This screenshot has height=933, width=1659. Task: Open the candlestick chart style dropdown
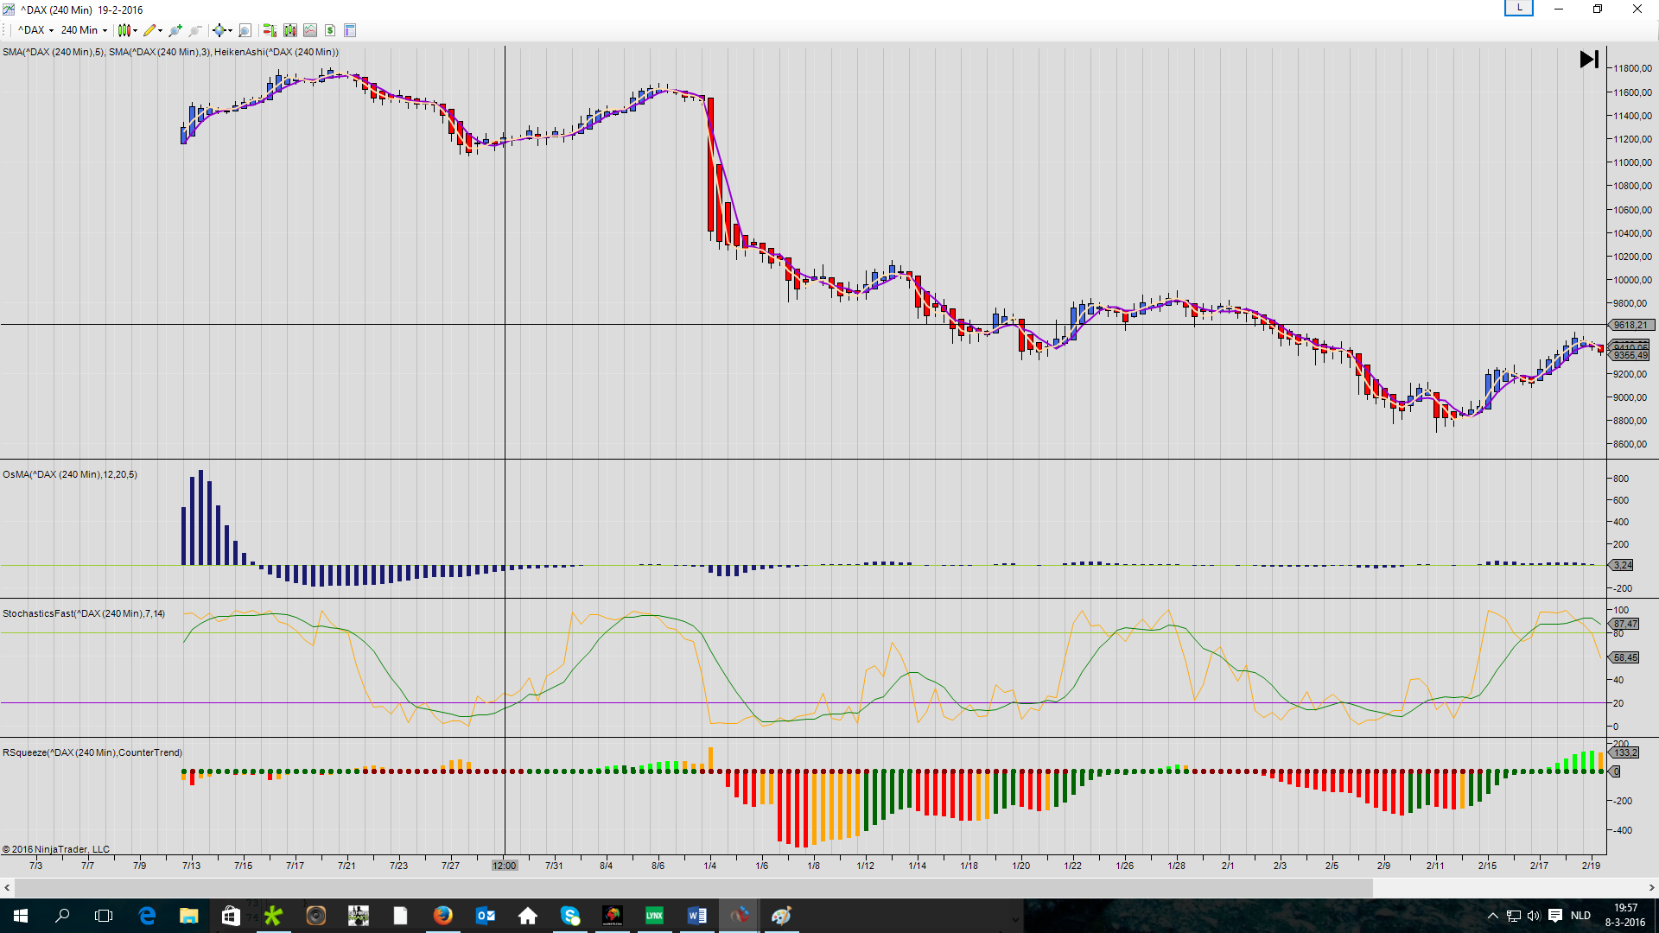pyautogui.click(x=127, y=30)
